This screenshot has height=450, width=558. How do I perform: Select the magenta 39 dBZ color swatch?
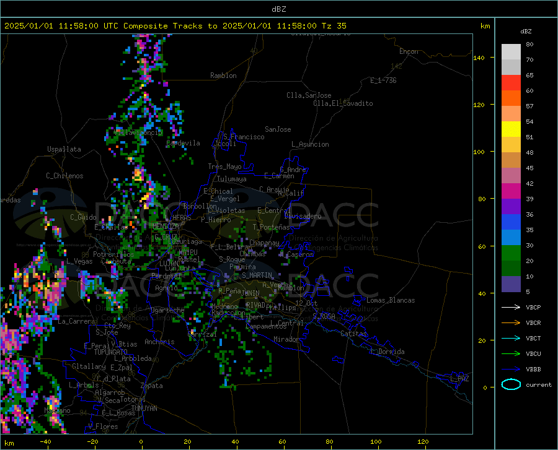tap(511, 191)
